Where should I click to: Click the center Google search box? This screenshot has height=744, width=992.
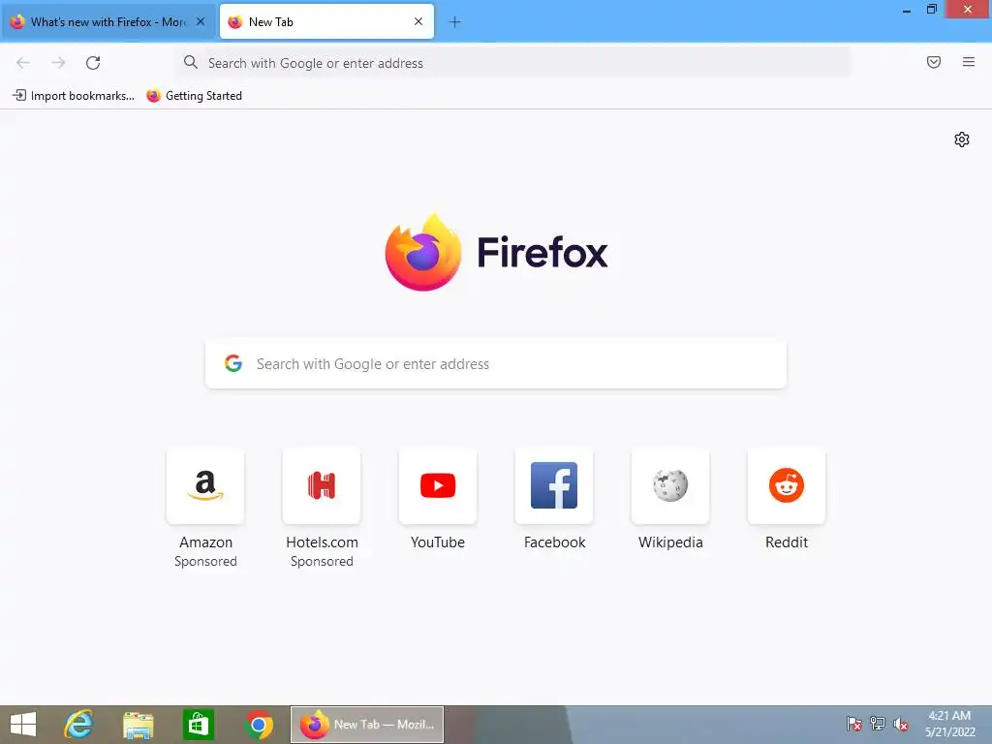(x=496, y=364)
